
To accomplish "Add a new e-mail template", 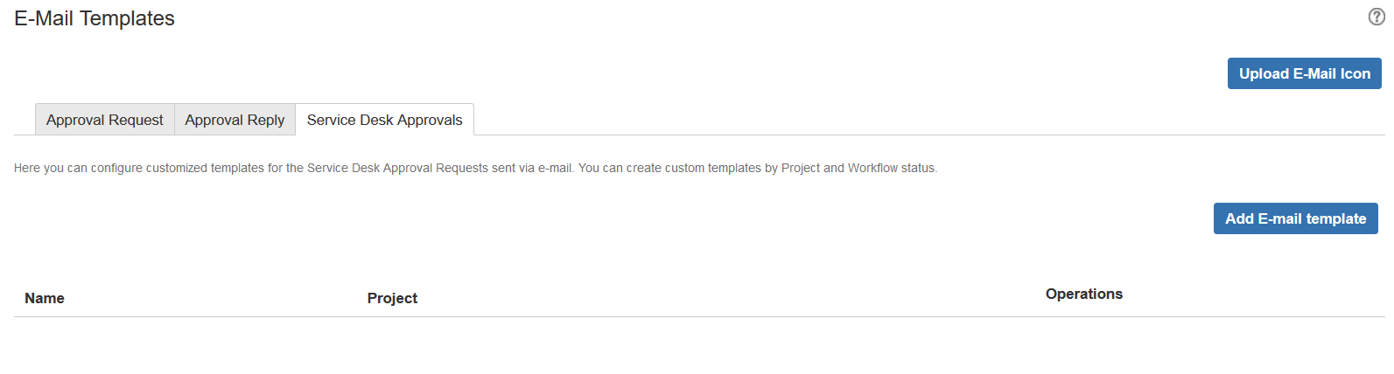I will [1295, 218].
